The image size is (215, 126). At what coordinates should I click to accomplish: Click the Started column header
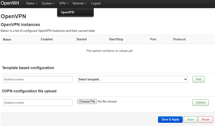(x=82, y=39)
